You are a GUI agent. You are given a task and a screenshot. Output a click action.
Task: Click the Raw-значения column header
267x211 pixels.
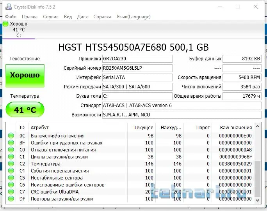click(x=233, y=128)
